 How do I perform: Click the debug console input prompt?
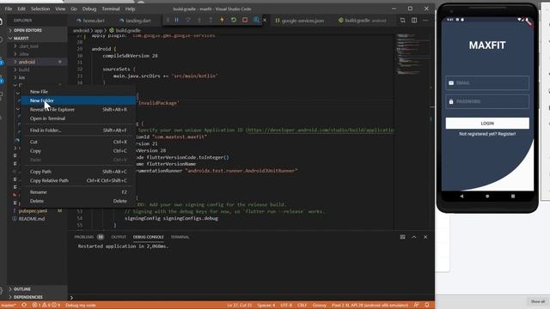click(251, 298)
